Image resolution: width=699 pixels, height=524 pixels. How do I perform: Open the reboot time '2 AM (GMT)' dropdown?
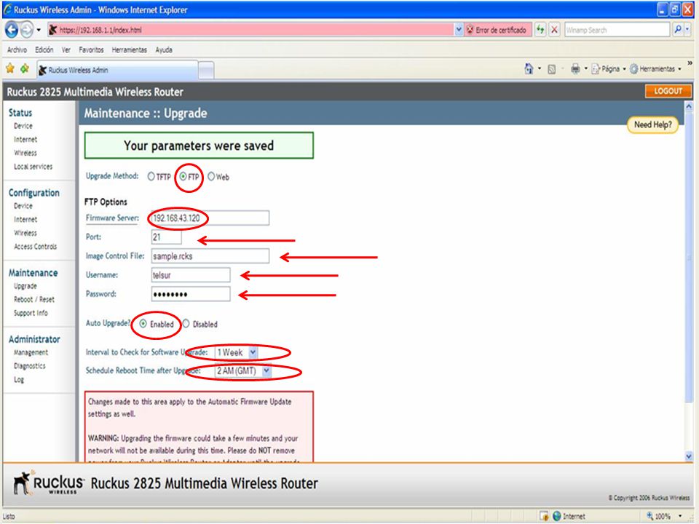[x=243, y=370]
